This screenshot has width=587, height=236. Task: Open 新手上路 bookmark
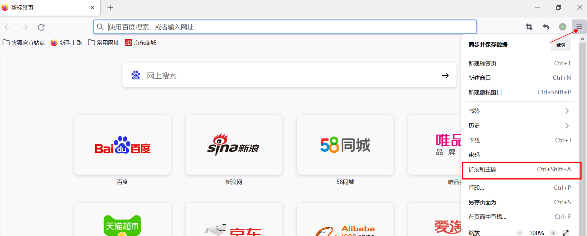click(x=66, y=43)
